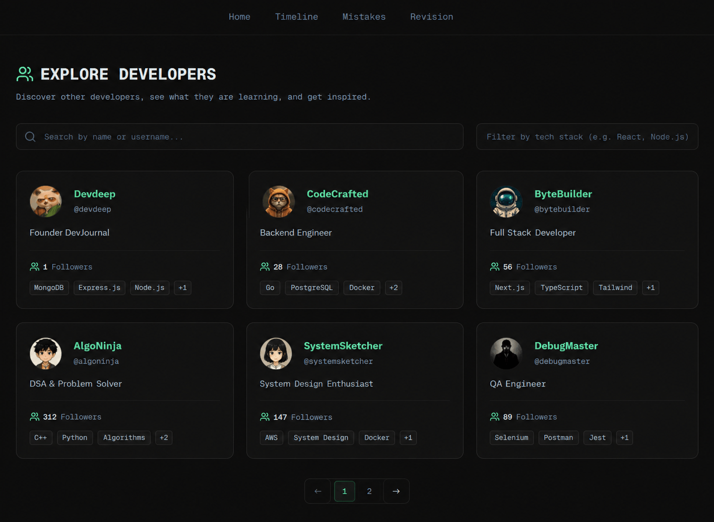Go to next page with right arrow

[396, 491]
